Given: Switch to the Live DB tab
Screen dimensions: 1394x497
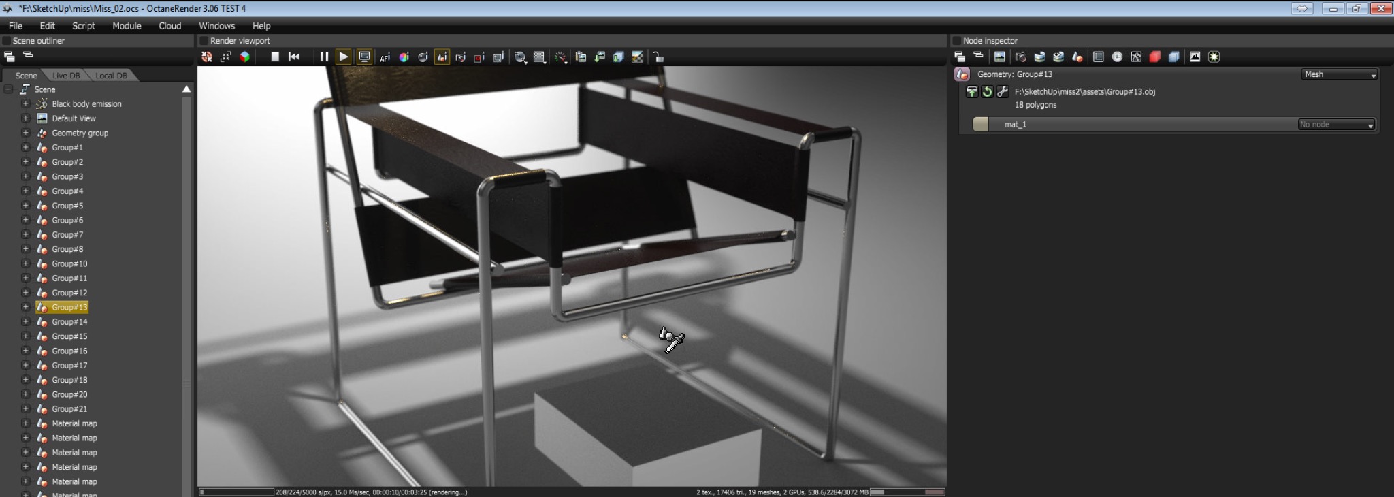Looking at the screenshot, I should tap(66, 76).
